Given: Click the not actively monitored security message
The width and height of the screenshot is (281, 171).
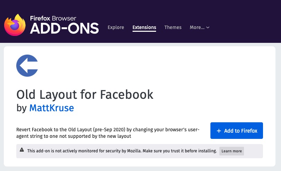Looking at the screenshot, I should point(122,151).
